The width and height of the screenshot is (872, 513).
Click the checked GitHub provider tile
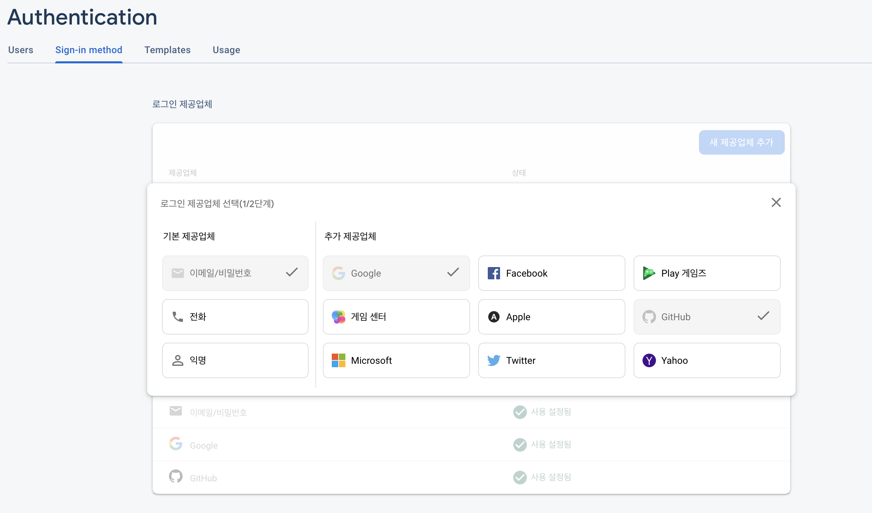tap(706, 317)
